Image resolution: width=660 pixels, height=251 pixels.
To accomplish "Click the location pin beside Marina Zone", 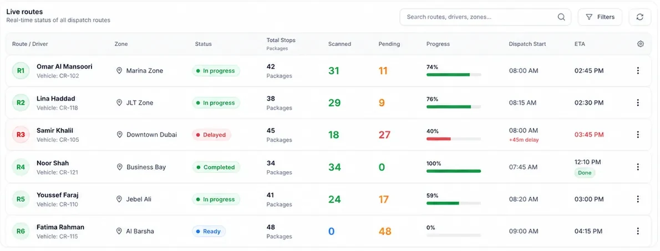I will coord(119,70).
